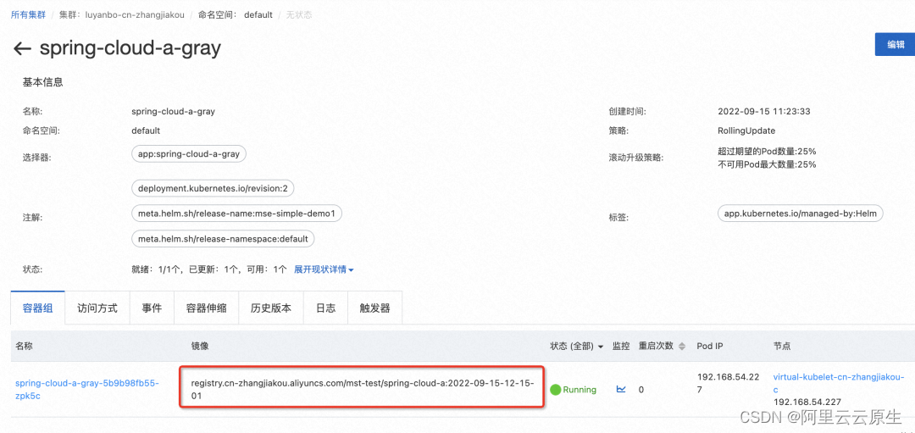Click RollingUpdate strategy value
915x433 pixels.
pyautogui.click(x=746, y=130)
